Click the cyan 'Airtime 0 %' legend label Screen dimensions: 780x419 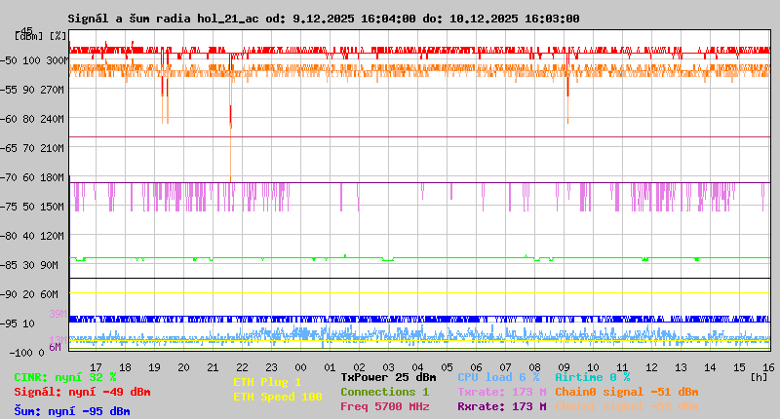(592, 377)
